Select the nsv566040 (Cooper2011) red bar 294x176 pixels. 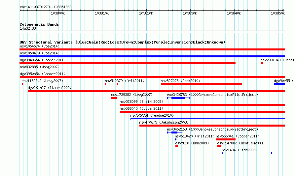pyautogui.click(x=202, y=112)
